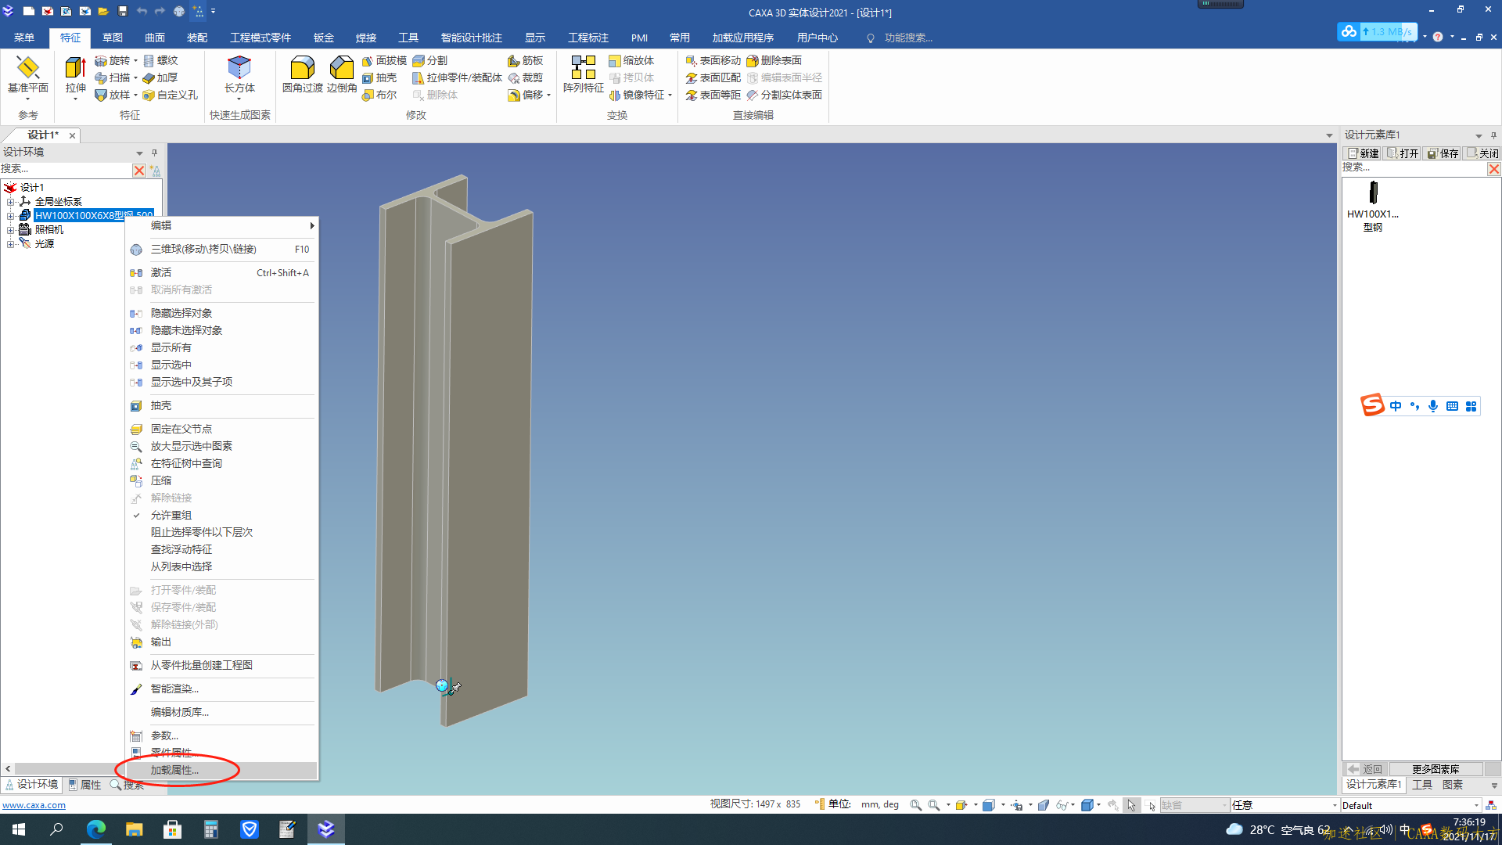The width and height of the screenshot is (1502, 845).
Task: Open the 镜像特征 dropdown arrow
Action: (x=670, y=95)
